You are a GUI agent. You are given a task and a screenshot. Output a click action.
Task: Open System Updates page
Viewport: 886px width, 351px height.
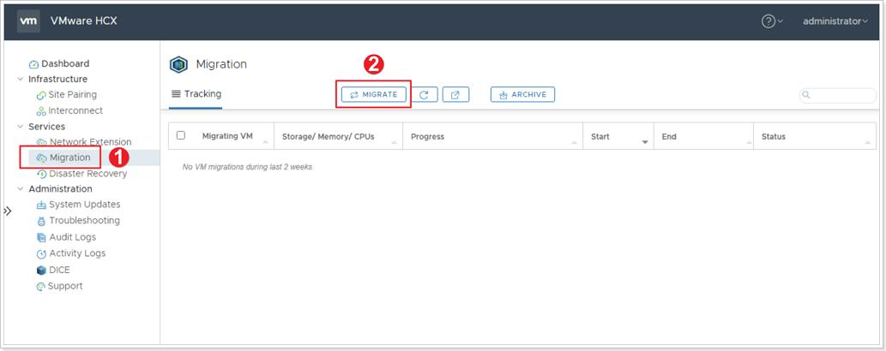85,205
